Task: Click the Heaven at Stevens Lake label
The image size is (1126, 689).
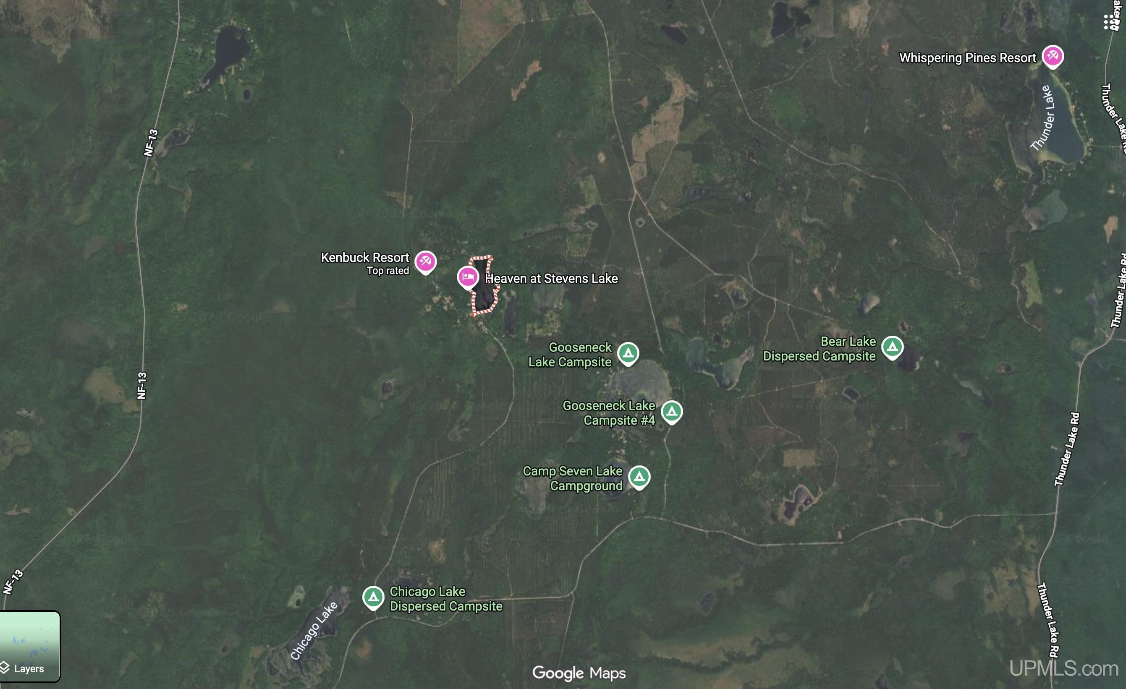Action: tap(551, 279)
